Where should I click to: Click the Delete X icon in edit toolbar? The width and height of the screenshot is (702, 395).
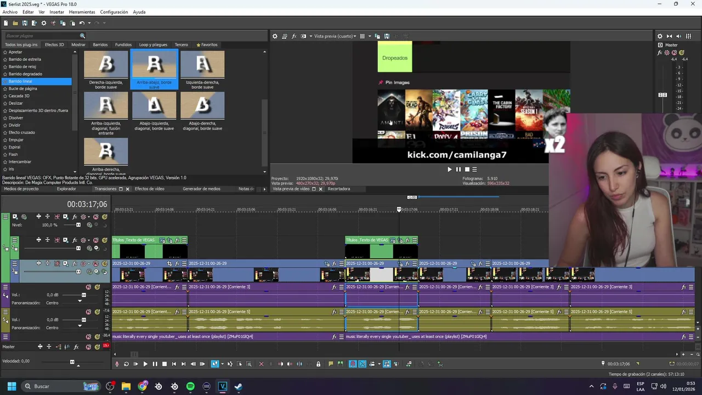coord(261,364)
